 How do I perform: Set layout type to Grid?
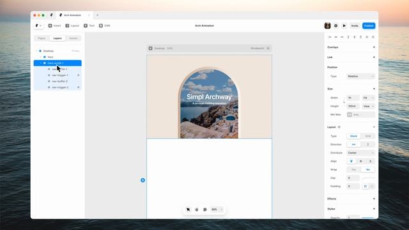pyautogui.click(x=368, y=136)
